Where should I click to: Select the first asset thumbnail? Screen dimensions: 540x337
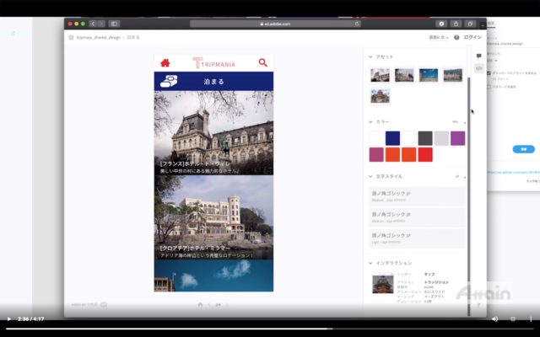380,75
